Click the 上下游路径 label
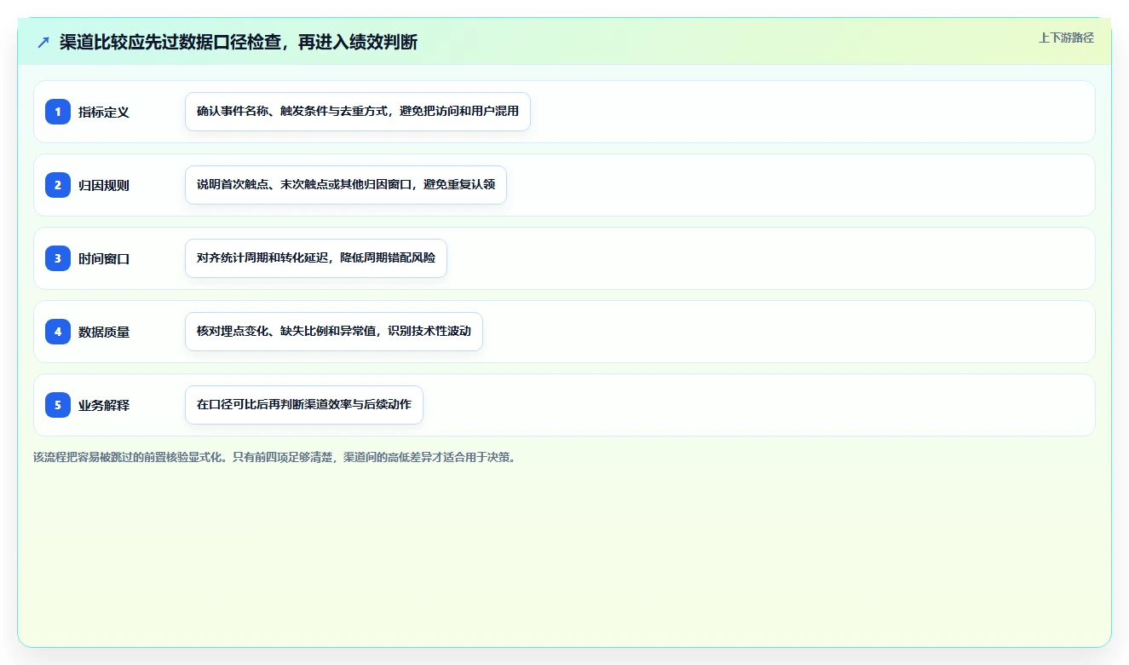Viewport: 1129px width, 665px height. (x=1066, y=38)
